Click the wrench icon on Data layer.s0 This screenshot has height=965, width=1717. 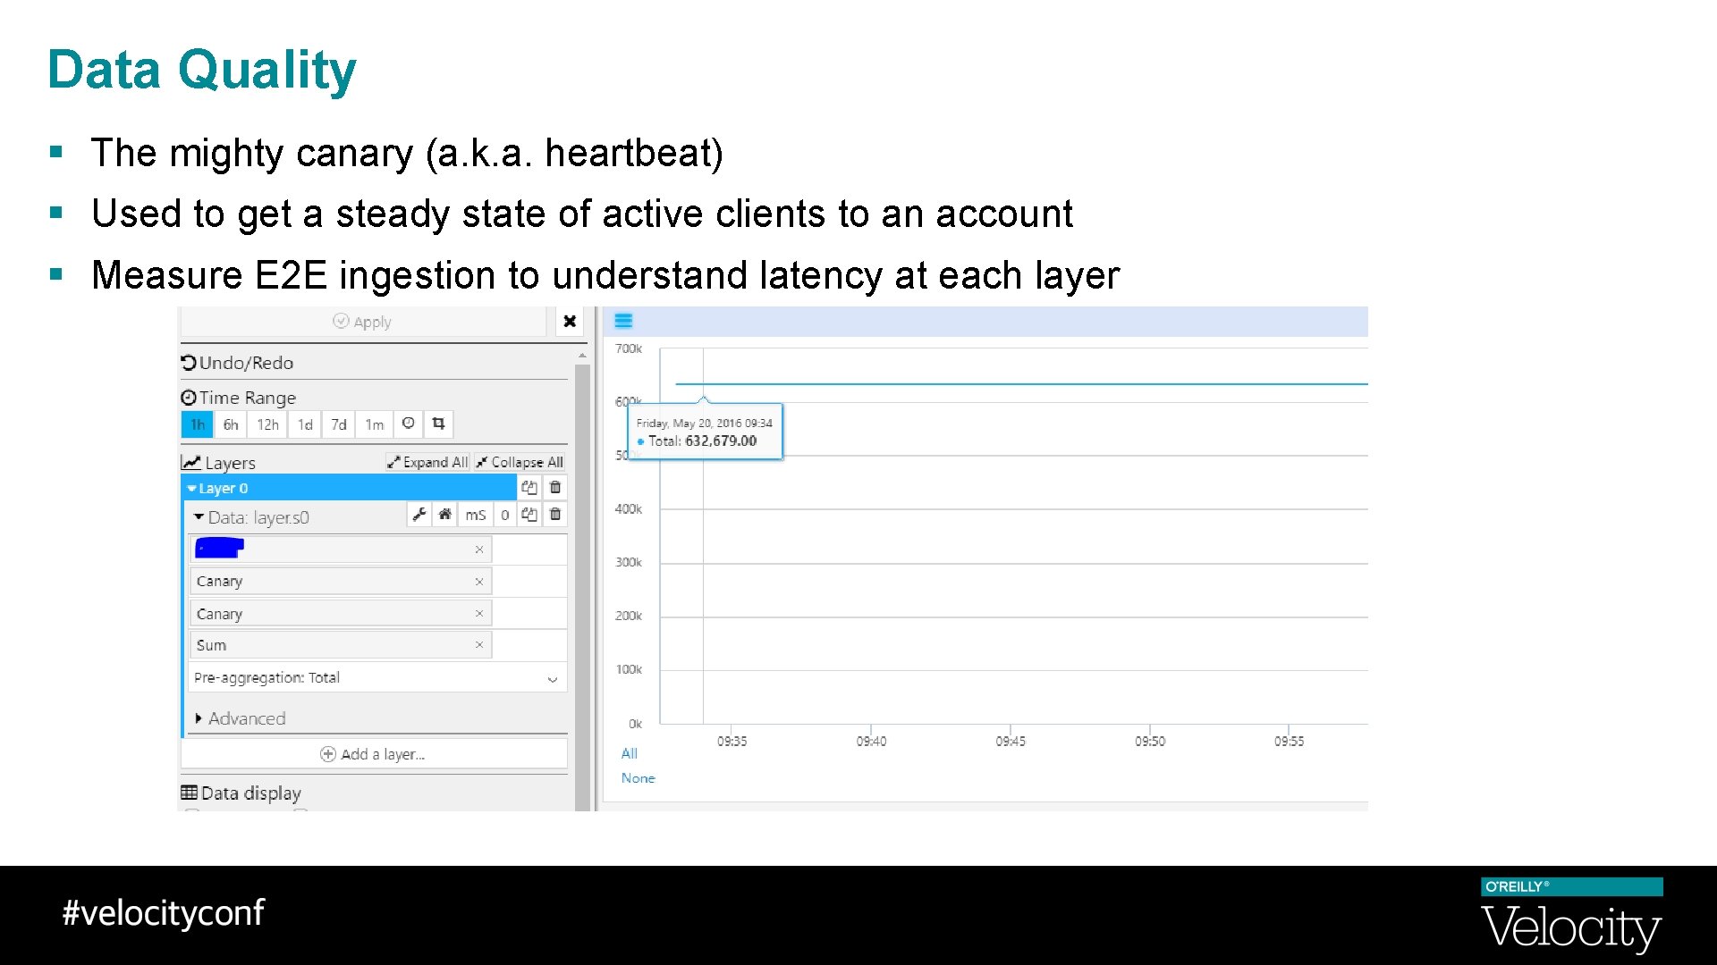(419, 514)
